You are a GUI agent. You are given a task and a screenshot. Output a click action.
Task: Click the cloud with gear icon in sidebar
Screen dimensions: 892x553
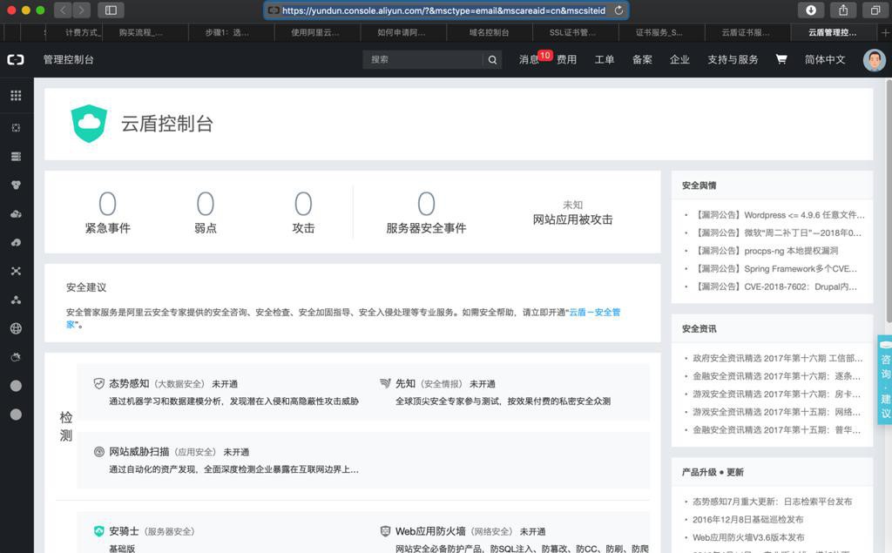[16, 357]
